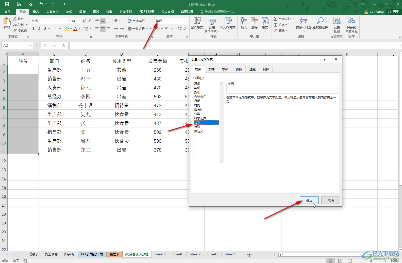Click the Name Box showing A2

[x=17, y=45]
